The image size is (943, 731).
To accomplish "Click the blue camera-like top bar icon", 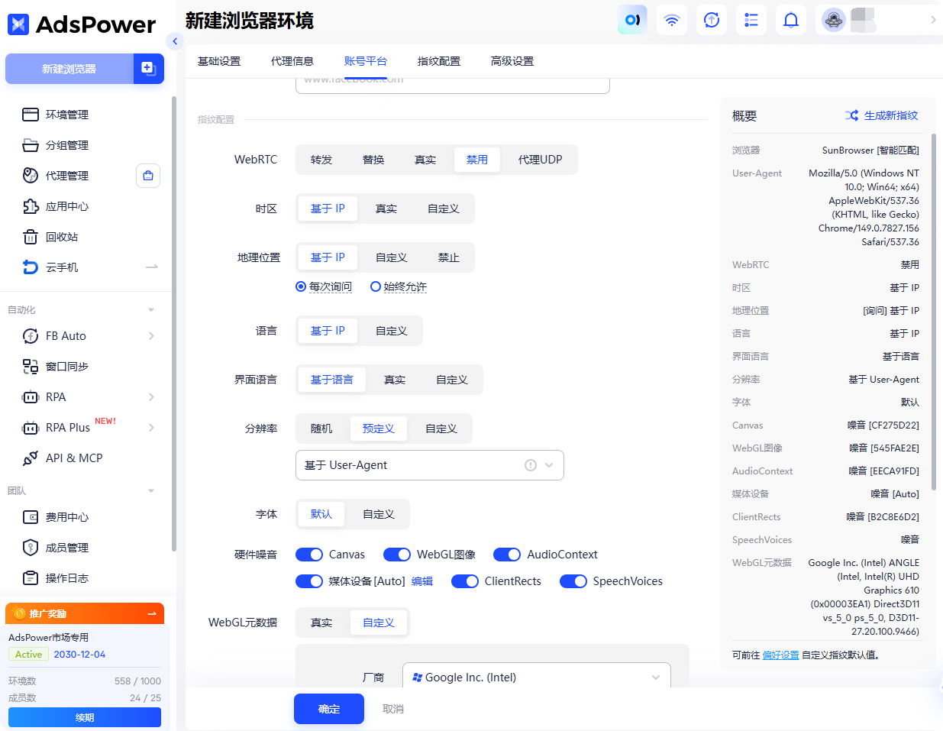I will (x=632, y=20).
